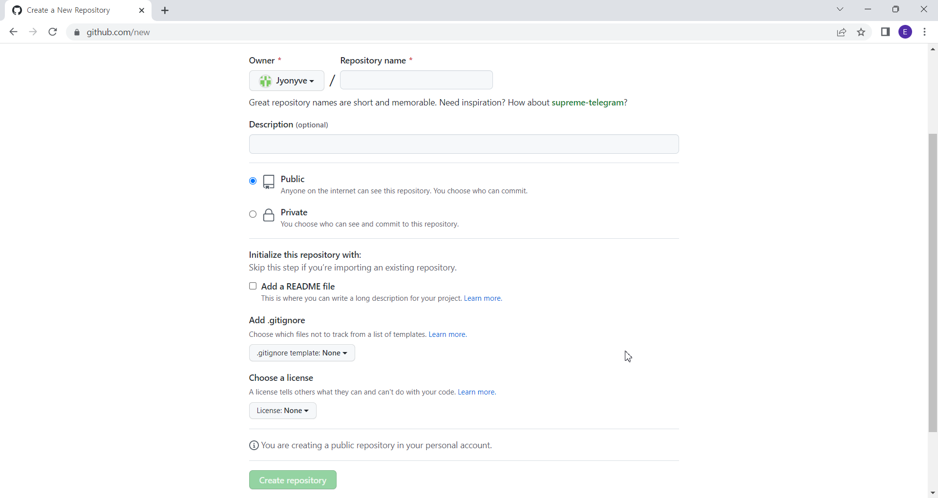Open the tab search dropdown arrow
This screenshot has height=498, width=938.
click(840, 9)
